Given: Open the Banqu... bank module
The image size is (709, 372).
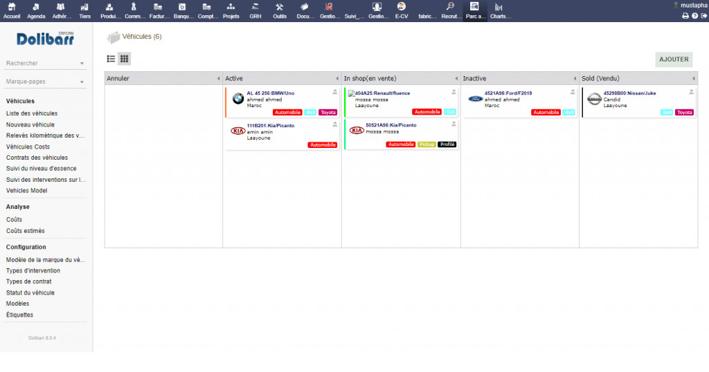Looking at the screenshot, I should tap(183, 11).
